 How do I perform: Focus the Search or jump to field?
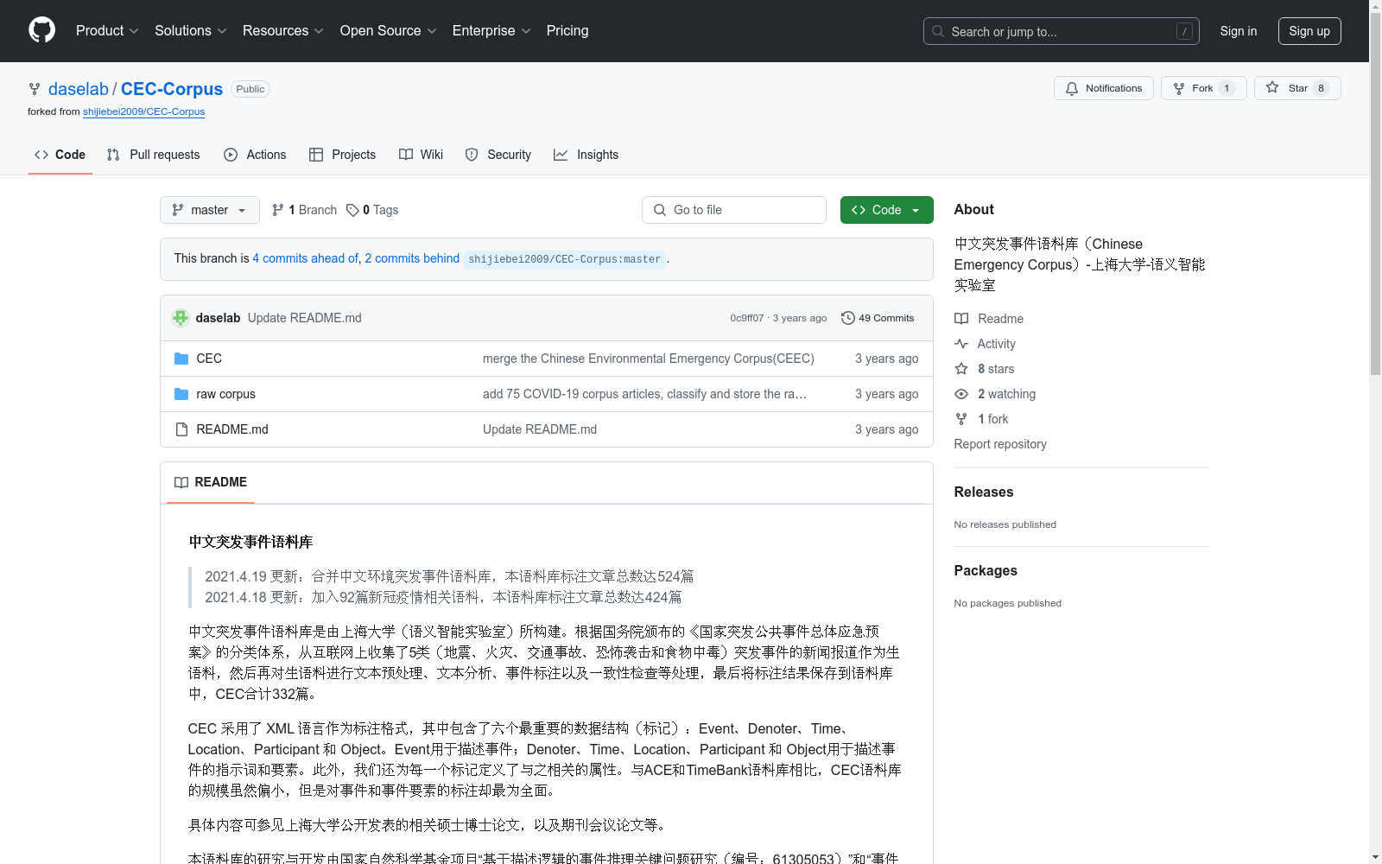click(x=1061, y=31)
